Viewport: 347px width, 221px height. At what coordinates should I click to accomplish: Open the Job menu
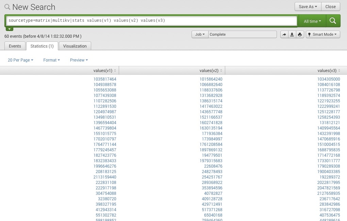coord(200,34)
